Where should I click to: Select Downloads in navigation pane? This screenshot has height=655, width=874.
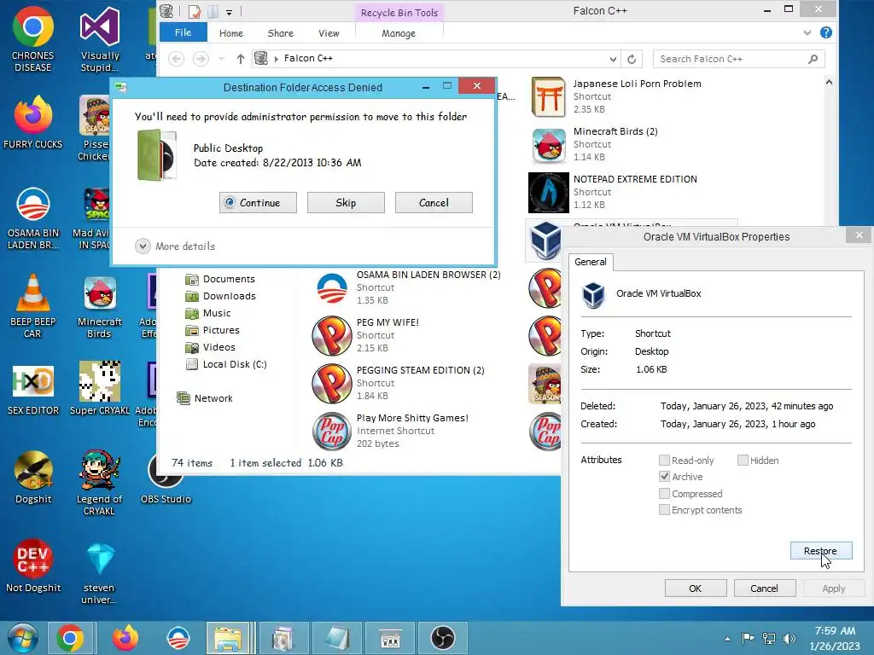pos(221,296)
